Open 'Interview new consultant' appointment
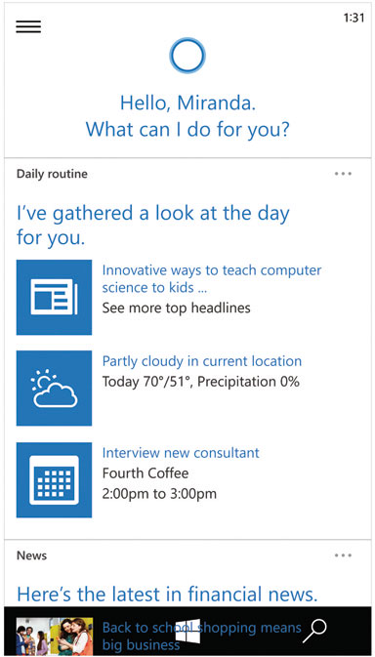 pyautogui.click(x=181, y=453)
